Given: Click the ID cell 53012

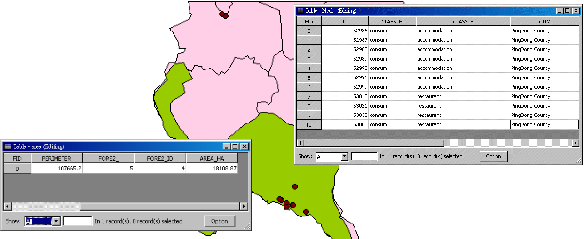Looking at the screenshot, I should [345, 97].
